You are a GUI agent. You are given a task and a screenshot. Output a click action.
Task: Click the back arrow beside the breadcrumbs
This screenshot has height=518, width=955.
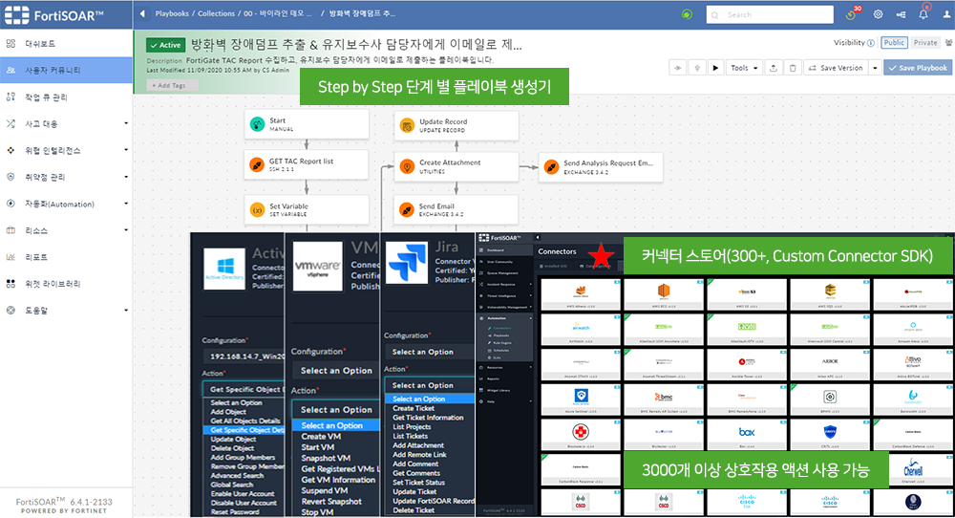point(142,13)
